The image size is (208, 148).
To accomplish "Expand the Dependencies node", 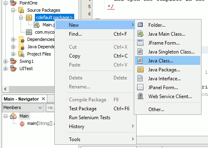I will [x=13, y=39].
